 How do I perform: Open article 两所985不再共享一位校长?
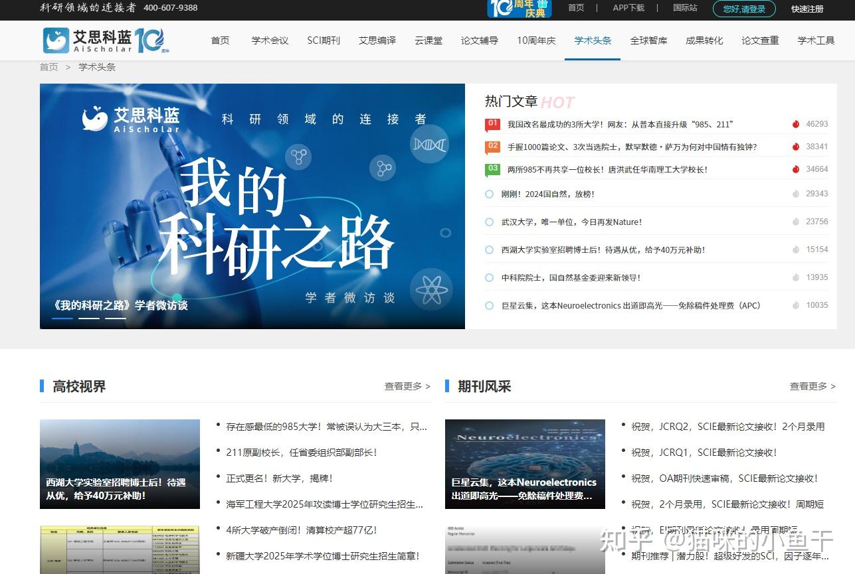click(607, 169)
